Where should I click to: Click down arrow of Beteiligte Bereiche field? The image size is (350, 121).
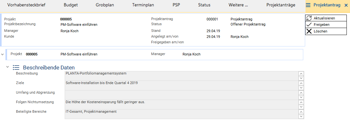coord(301,116)
